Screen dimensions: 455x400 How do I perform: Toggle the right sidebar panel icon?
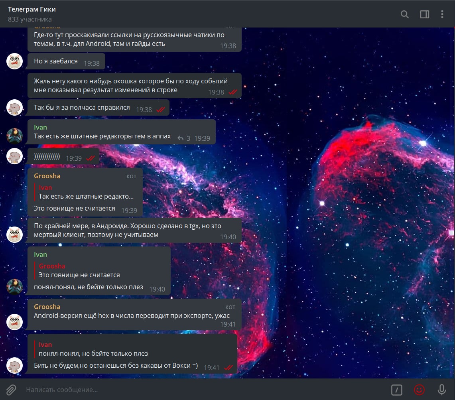(425, 14)
